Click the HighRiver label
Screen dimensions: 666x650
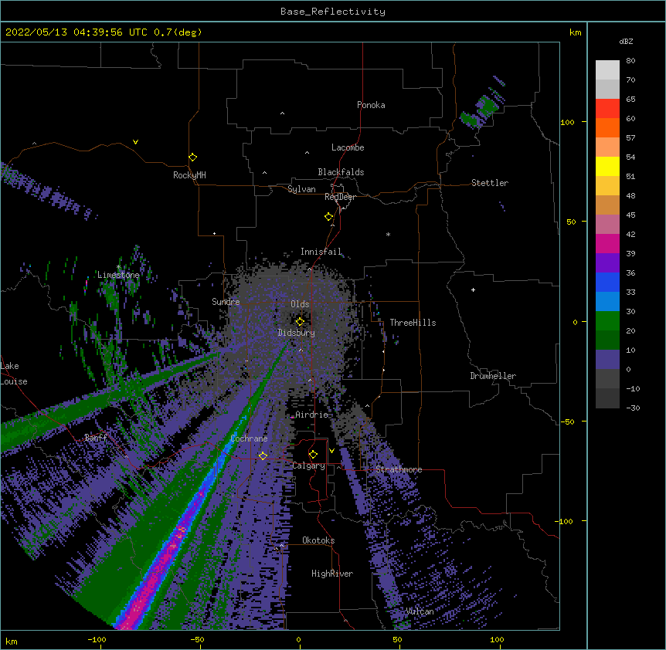pyautogui.click(x=332, y=574)
